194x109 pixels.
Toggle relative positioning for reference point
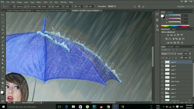click(25, 7)
